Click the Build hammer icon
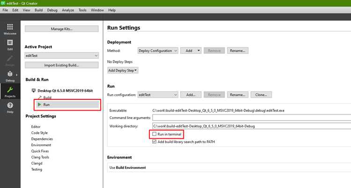The height and width of the screenshot is (188, 351). tap(40, 98)
